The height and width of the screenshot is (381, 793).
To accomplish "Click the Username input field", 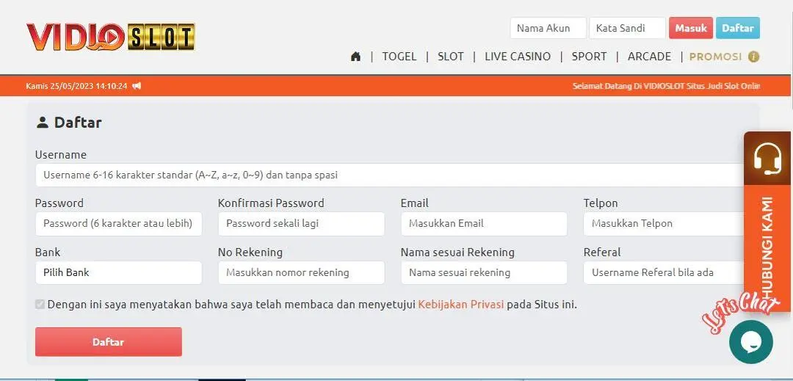I will point(389,175).
